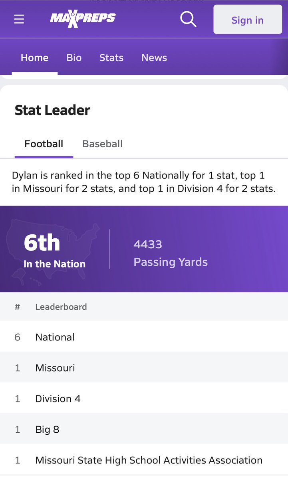
Task: Select the Football stat leader tab
Action: coord(44,144)
